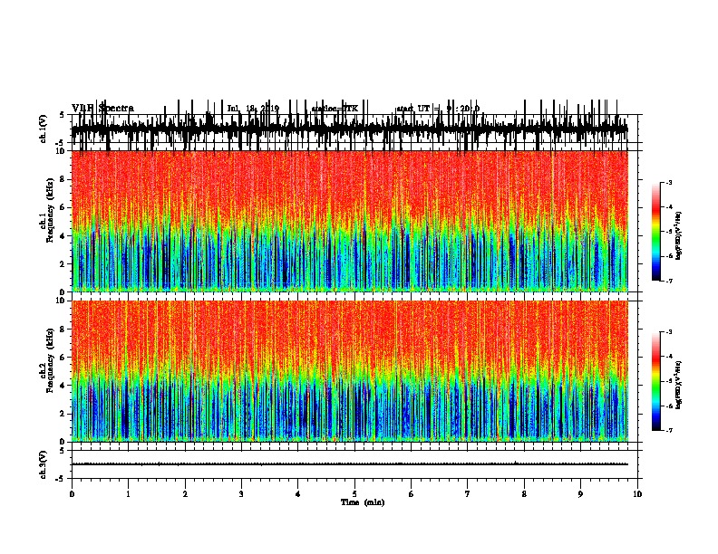Click the time axis tick label "3"
Image resolution: width=718 pixels, height=554 pixels.
click(241, 494)
